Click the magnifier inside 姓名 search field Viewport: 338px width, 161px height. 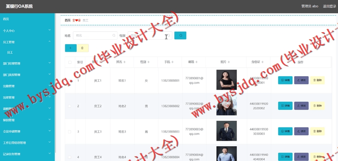[x=114, y=36]
